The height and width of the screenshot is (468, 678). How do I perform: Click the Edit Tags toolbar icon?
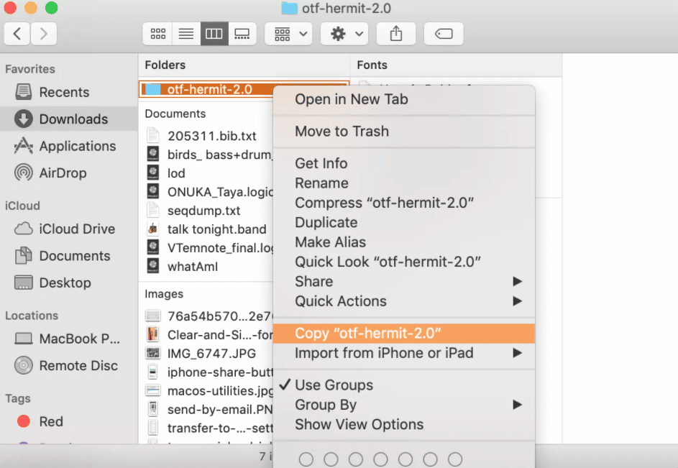[x=443, y=33]
